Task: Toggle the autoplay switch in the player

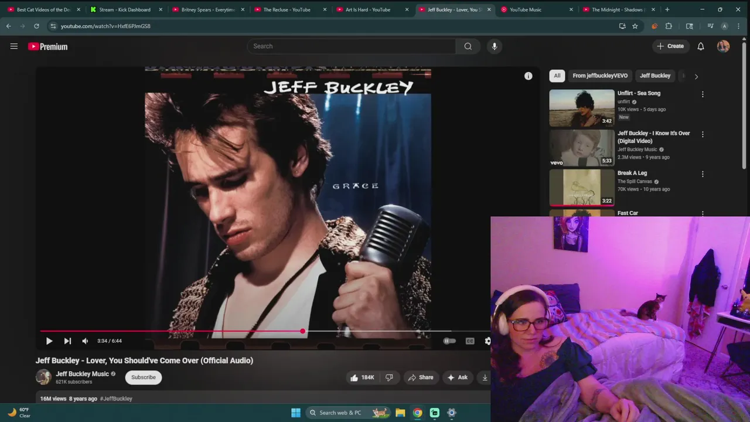Action: click(x=449, y=341)
